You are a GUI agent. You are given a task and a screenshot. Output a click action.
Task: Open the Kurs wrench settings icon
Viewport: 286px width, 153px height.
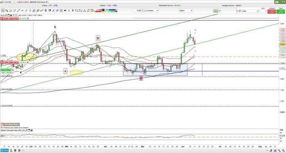[x=6, y=15]
